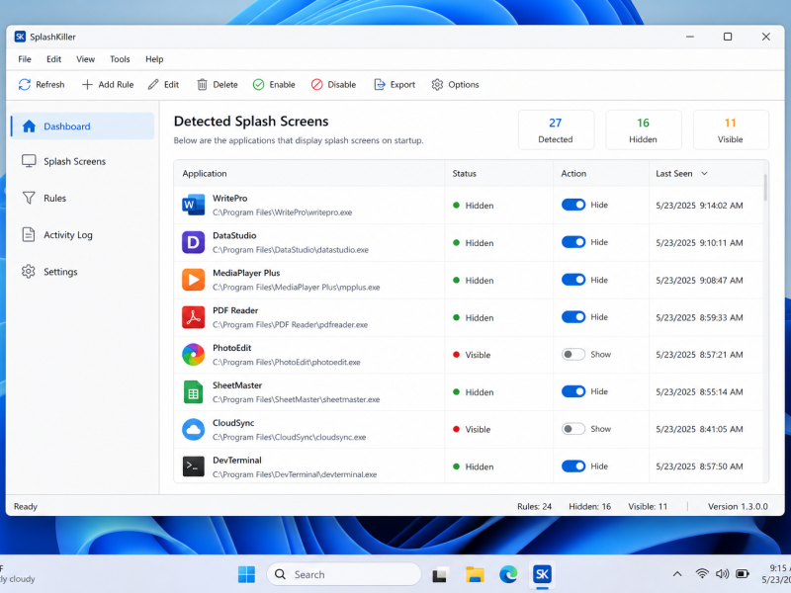
Task: Toggle the Hide switch for WritePro
Action: click(573, 205)
